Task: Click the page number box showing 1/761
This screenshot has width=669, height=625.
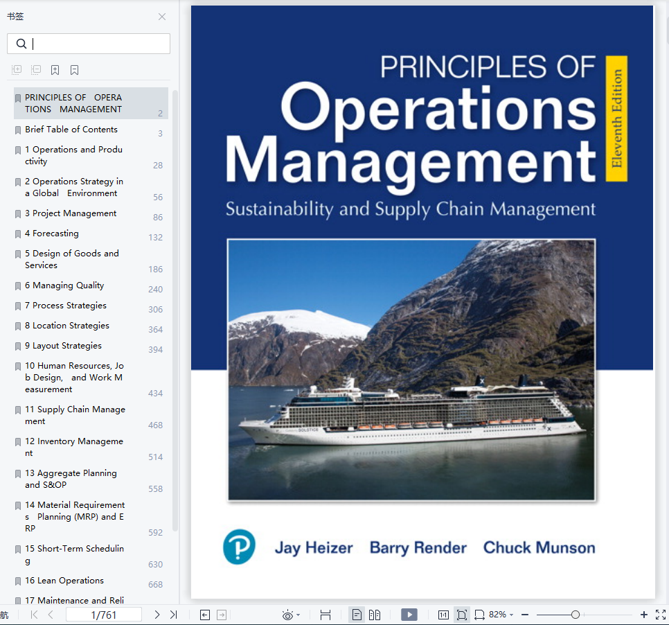Action: click(104, 615)
